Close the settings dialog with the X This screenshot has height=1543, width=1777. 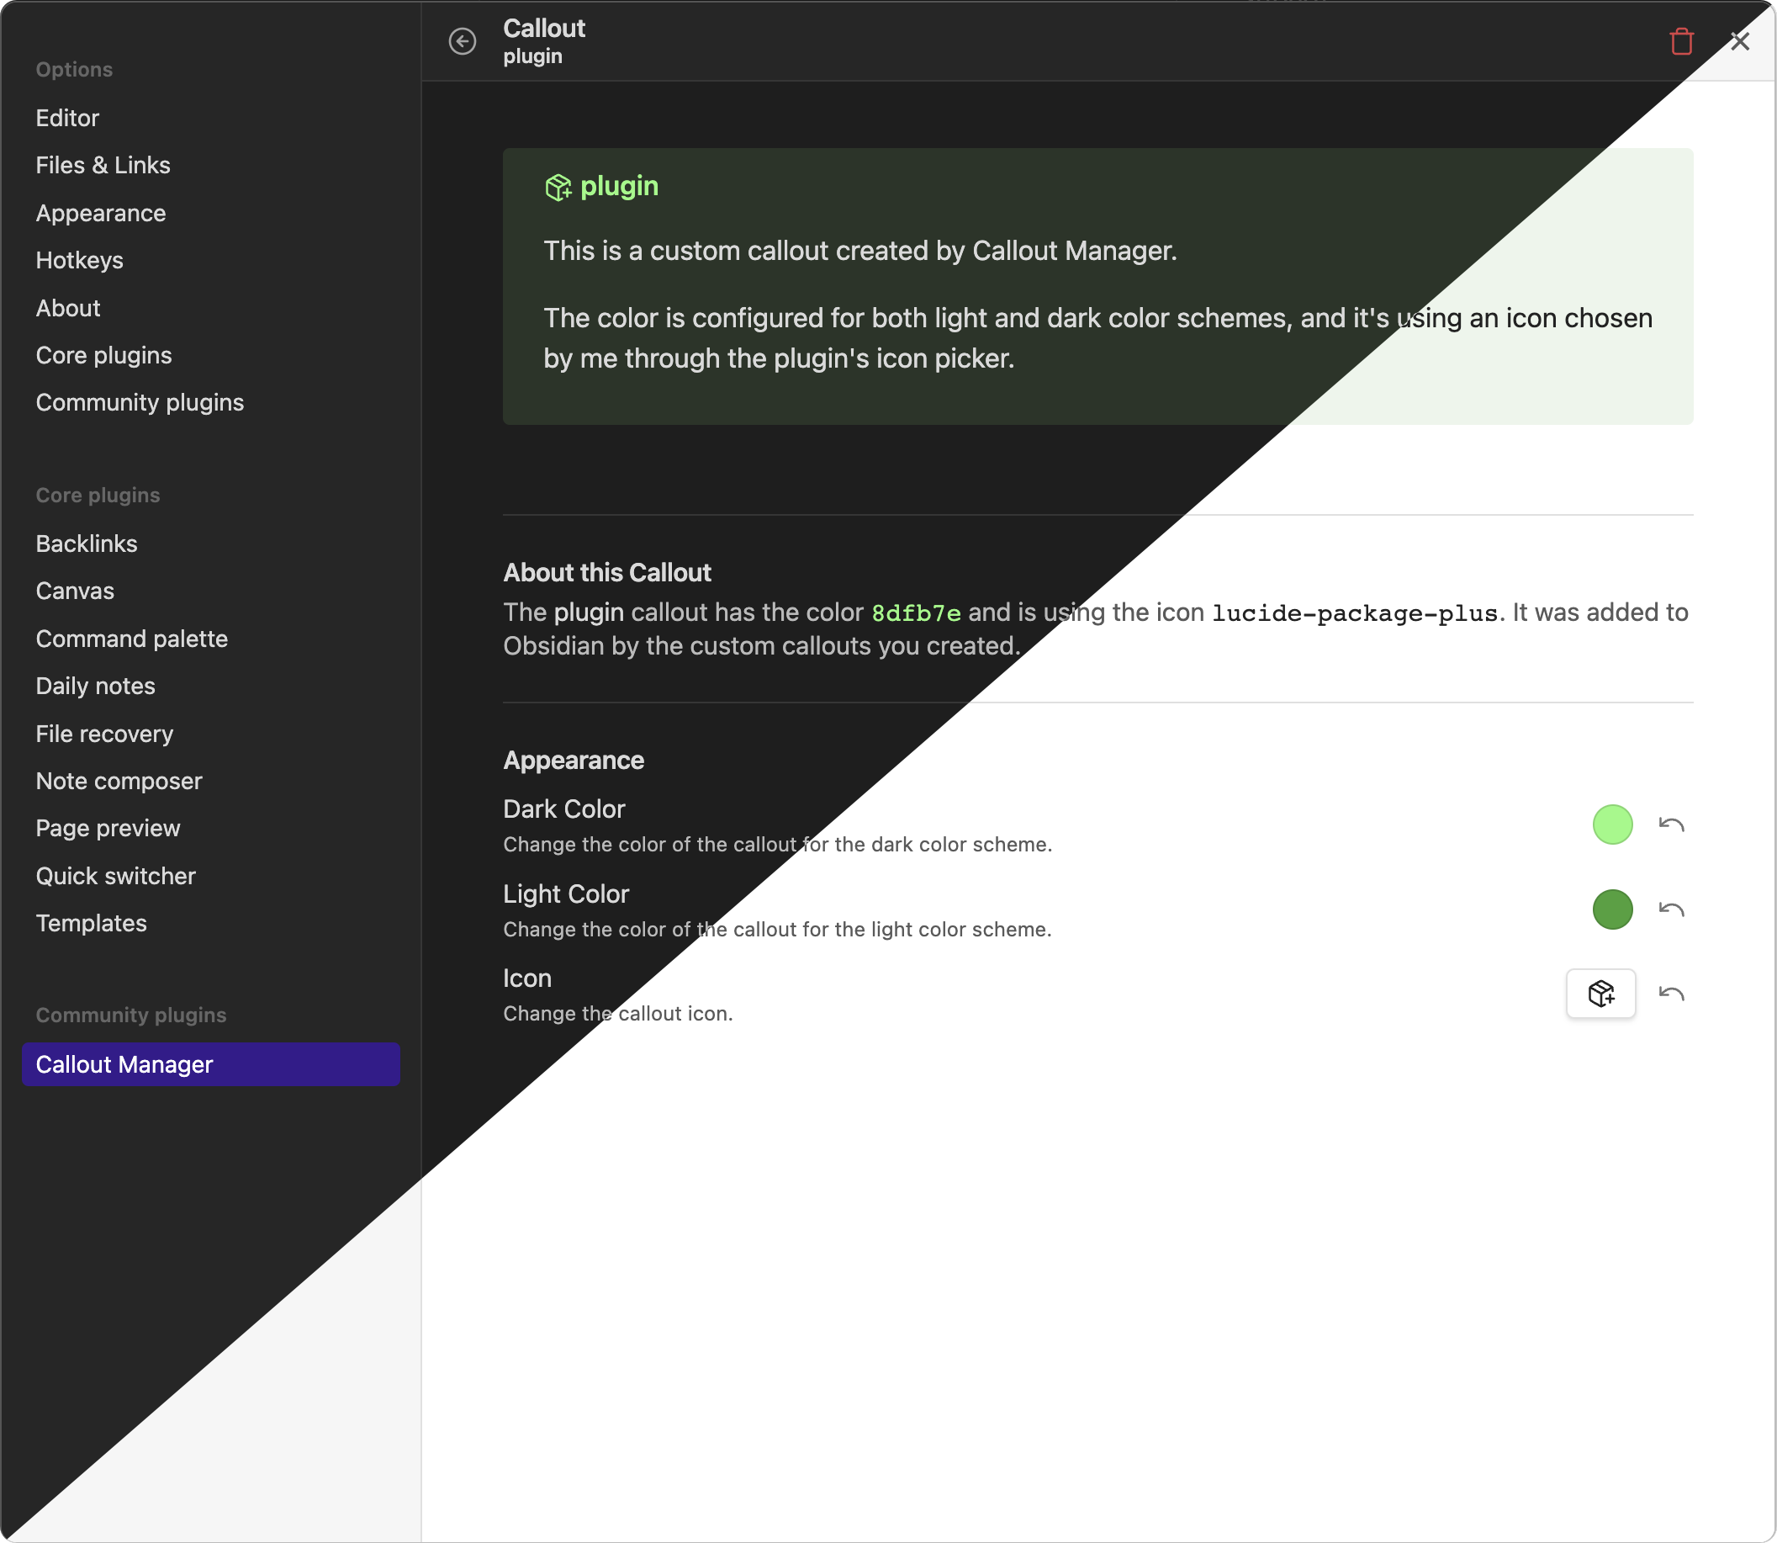1739,41
